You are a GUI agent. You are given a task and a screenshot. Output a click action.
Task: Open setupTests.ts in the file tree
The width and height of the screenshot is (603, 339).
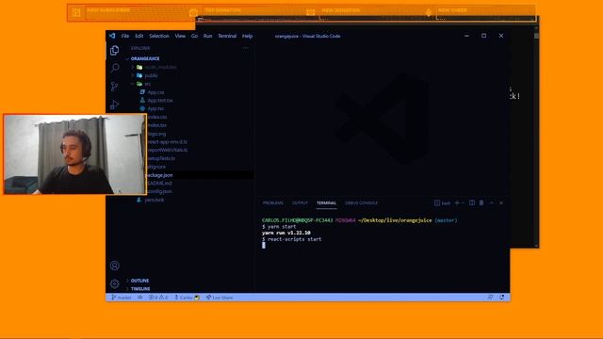[x=161, y=158]
